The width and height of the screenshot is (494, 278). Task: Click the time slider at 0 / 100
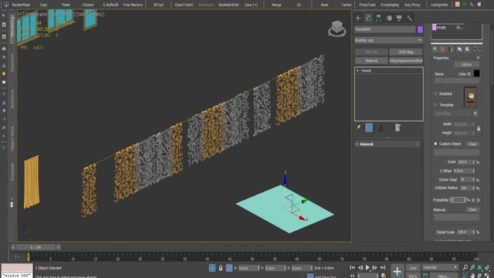(x=36, y=247)
